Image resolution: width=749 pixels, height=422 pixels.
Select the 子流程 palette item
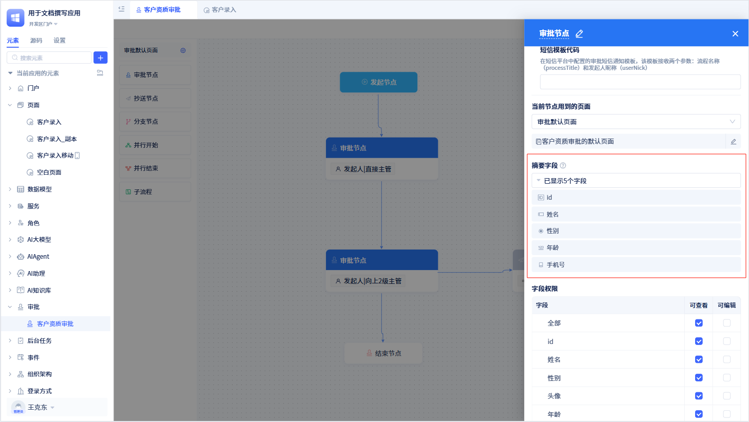tap(155, 191)
